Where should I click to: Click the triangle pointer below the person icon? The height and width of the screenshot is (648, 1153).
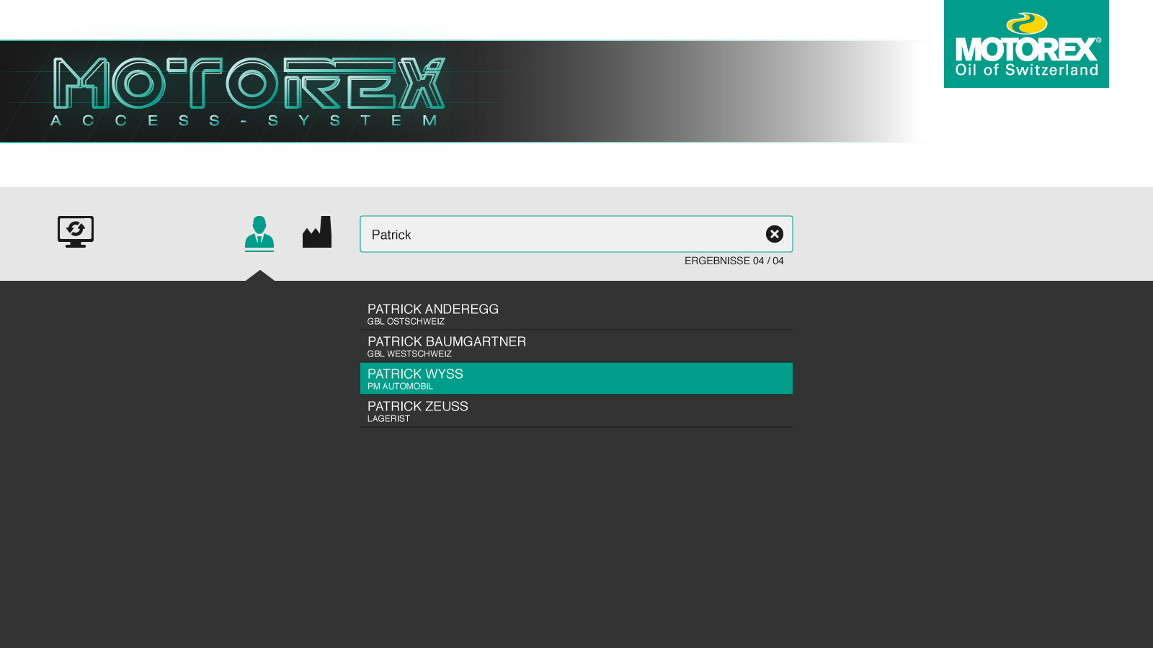pyautogui.click(x=260, y=276)
